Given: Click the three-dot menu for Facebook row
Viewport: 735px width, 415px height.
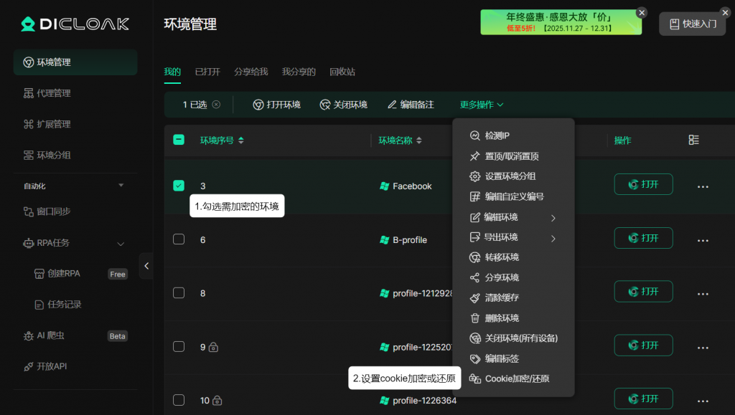Looking at the screenshot, I should [x=703, y=186].
